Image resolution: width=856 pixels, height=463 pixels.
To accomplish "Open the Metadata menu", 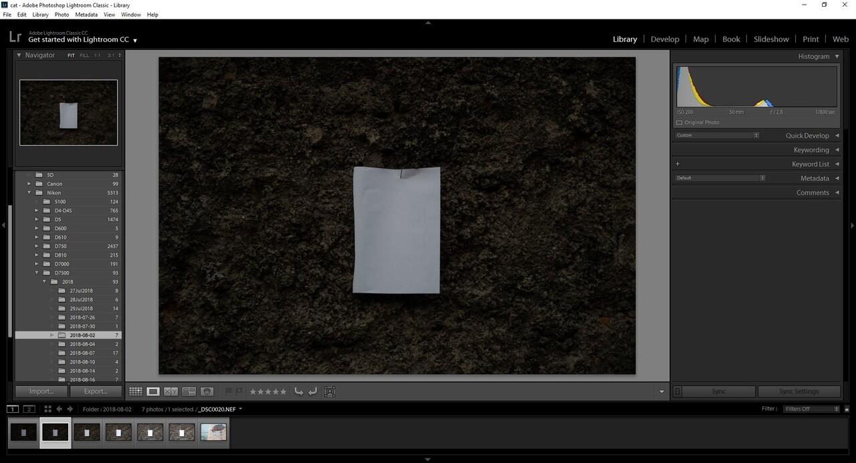I will pyautogui.click(x=86, y=15).
